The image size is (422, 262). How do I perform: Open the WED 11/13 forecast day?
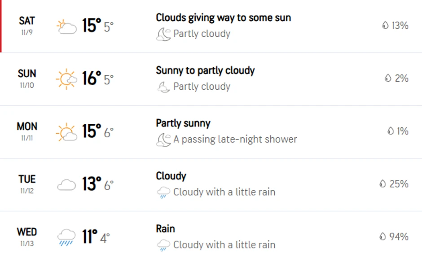click(x=27, y=236)
